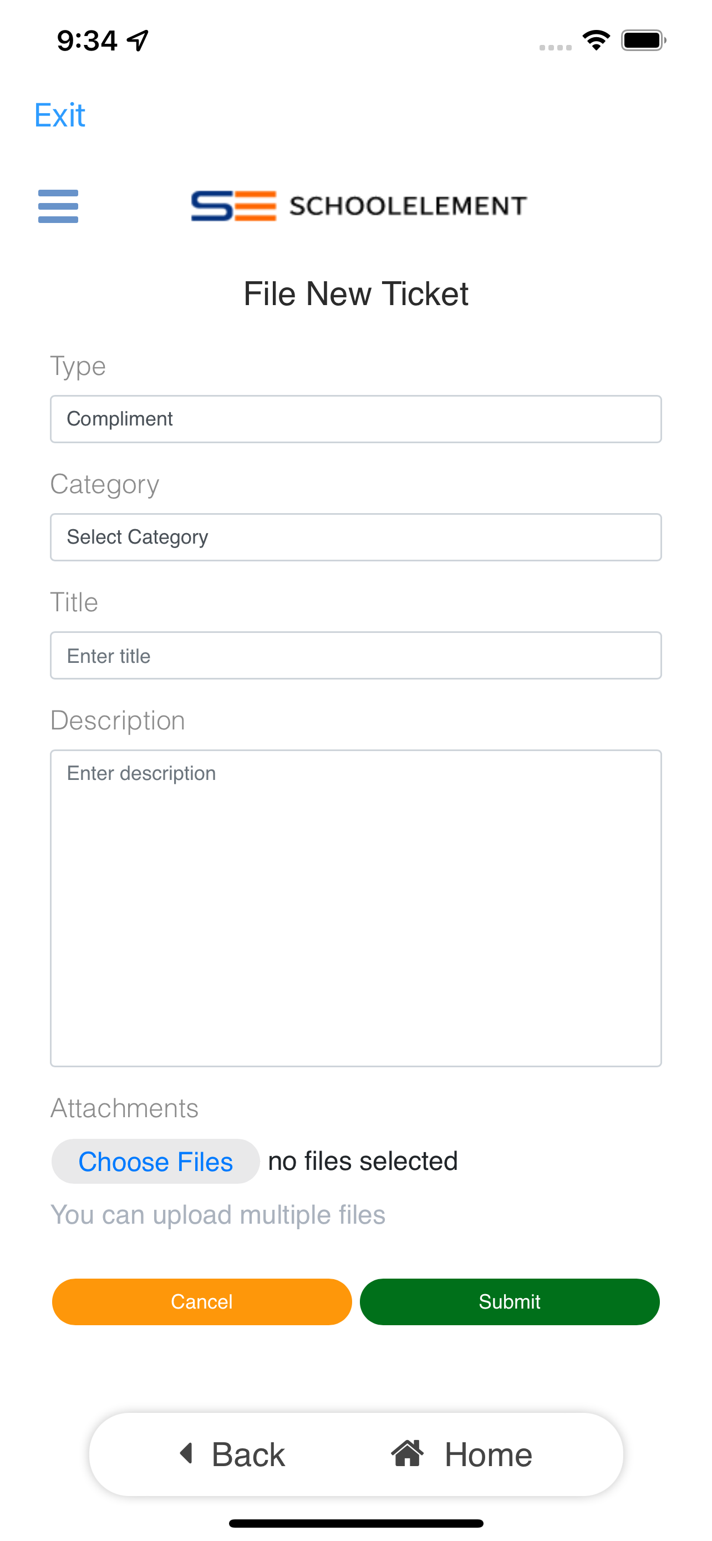Tap the SchoolElement logo
This screenshot has width=712, height=1541.
(x=359, y=206)
